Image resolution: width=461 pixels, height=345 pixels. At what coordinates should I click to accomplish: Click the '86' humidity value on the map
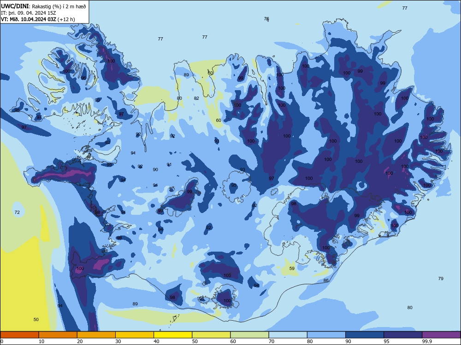326,281
